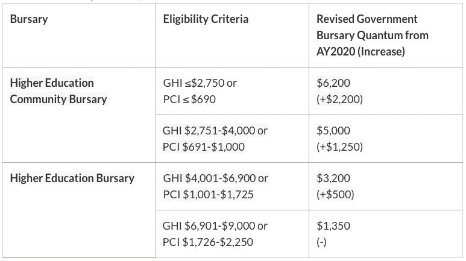Select the (+$1,250) increase value

tap(339, 146)
